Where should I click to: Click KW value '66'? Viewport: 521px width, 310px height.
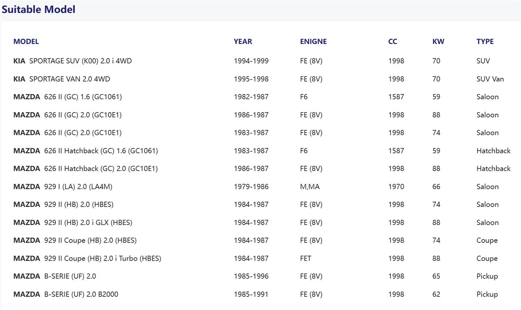tap(436, 187)
